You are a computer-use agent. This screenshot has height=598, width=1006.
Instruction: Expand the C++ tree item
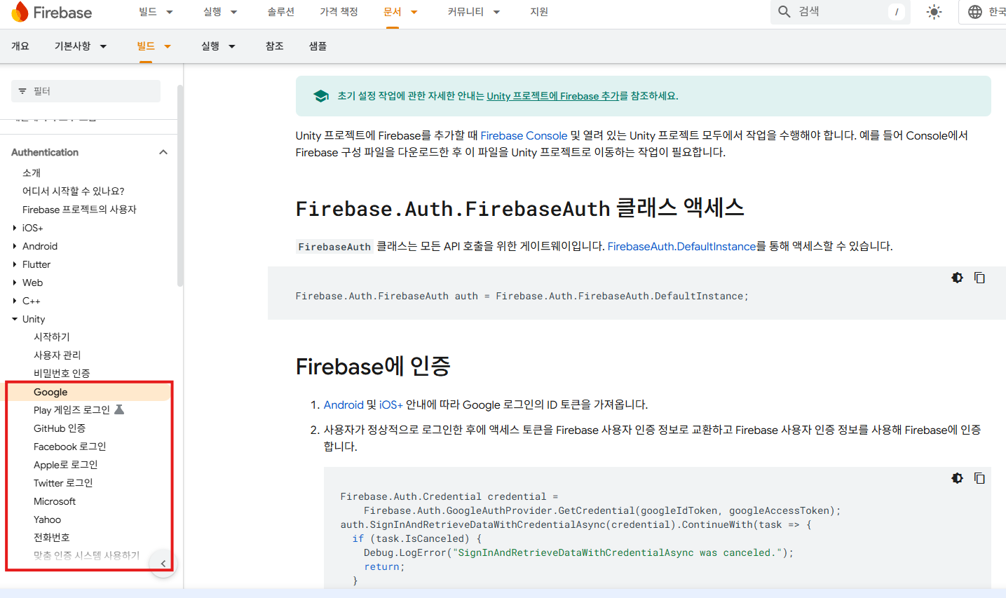pos(15,301)
